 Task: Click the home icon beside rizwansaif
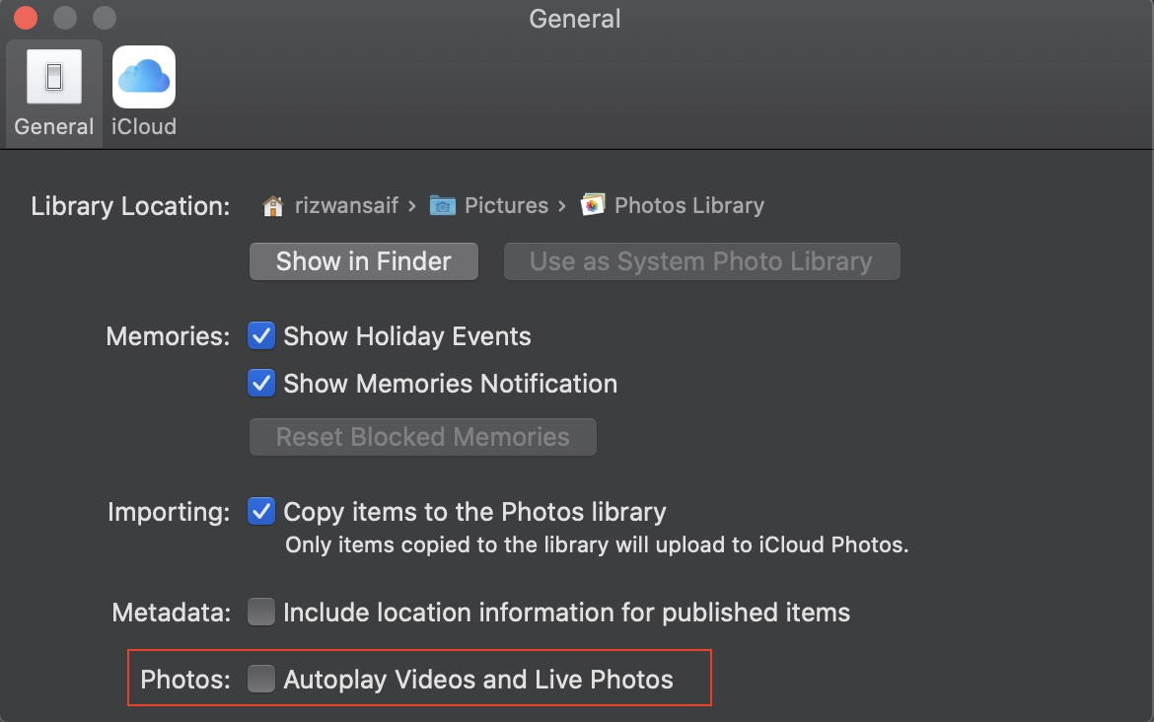click(272, 205)
